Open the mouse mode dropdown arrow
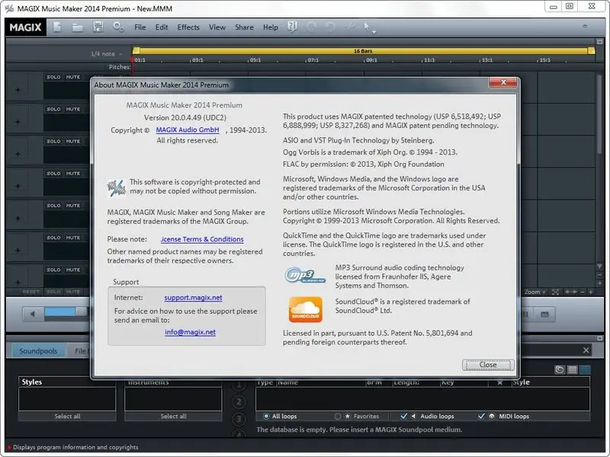The height and width of the screenshot is (457, 610). click(374, 32)
